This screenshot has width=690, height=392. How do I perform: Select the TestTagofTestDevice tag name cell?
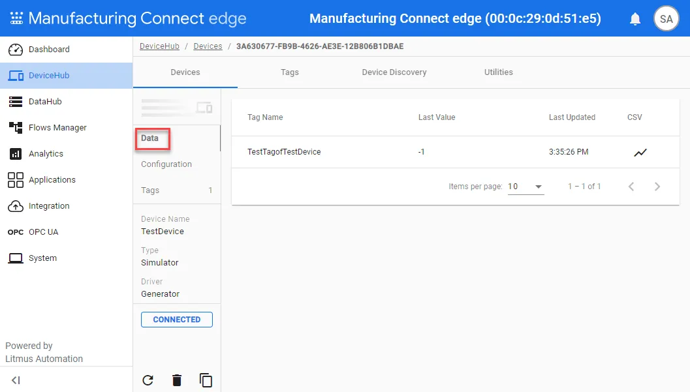tap(284, 151)
